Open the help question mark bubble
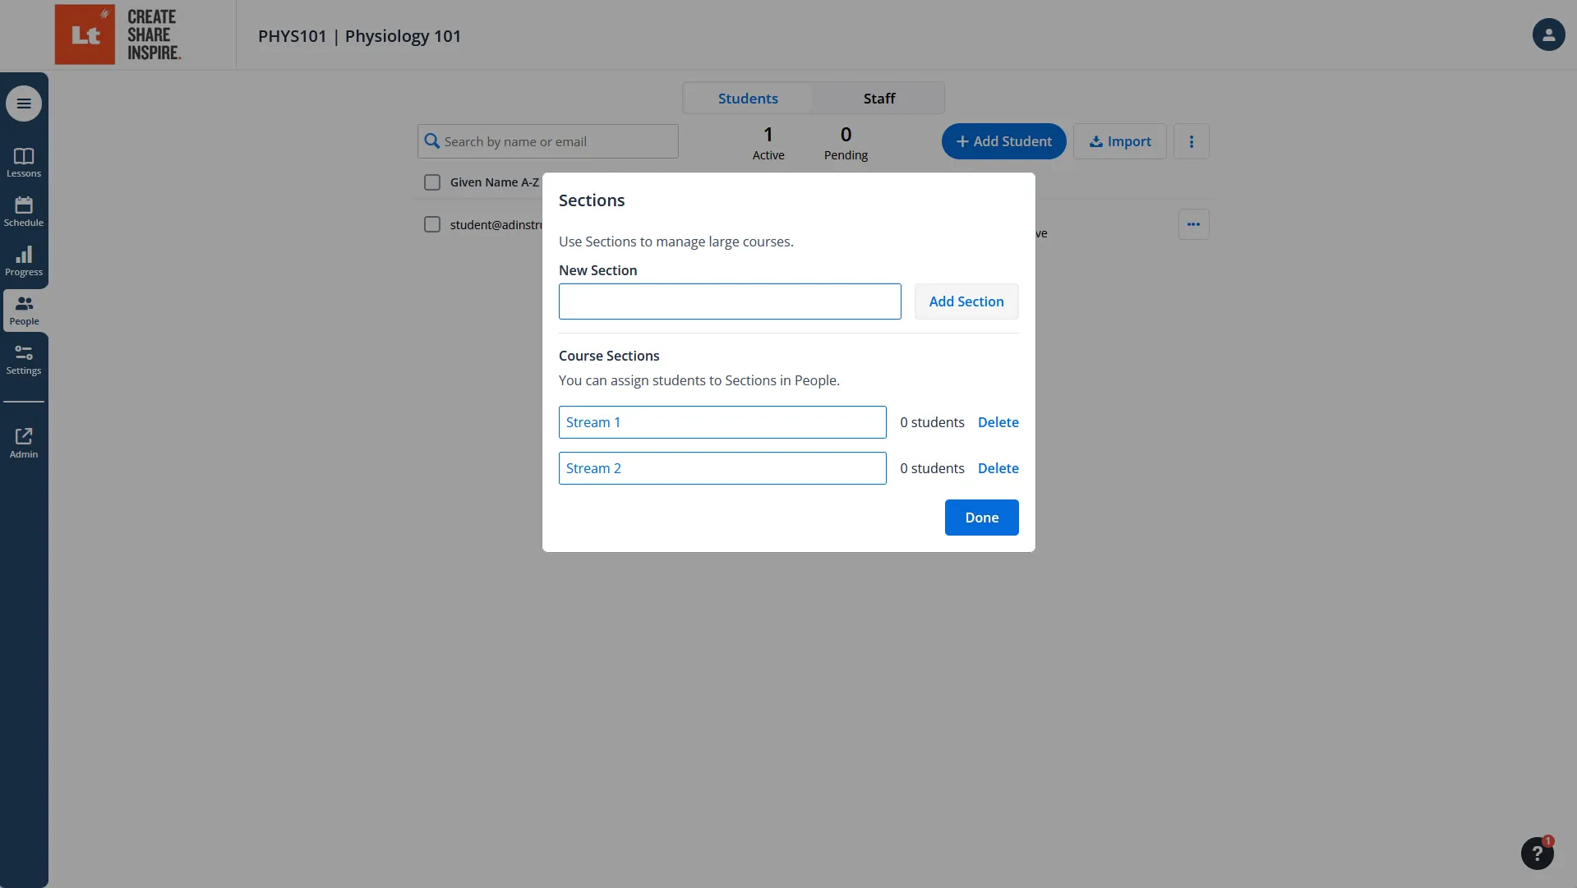The width and height of the screenshot is (1577, 888). coord(1537,853)
